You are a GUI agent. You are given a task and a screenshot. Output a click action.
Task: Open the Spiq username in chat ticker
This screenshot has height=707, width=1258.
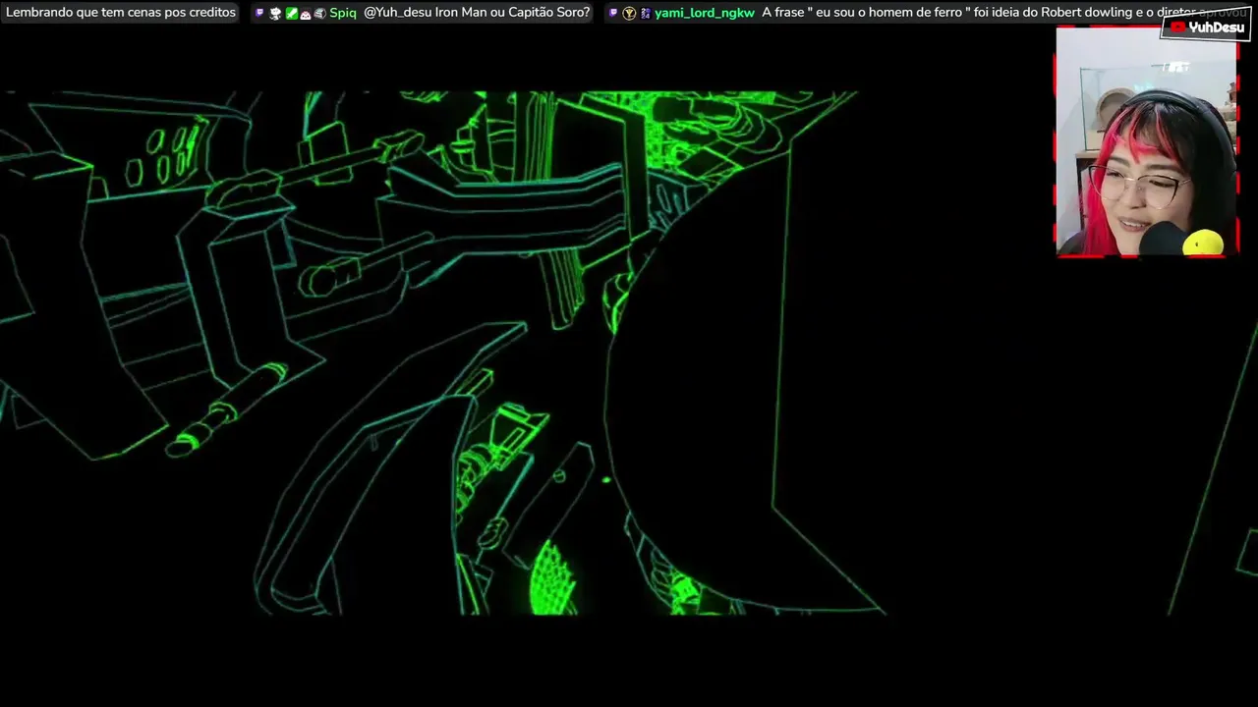coord(343,13)
